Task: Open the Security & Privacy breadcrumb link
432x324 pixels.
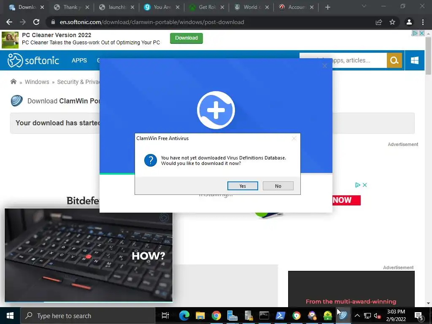Action: (x=78, y=82)
